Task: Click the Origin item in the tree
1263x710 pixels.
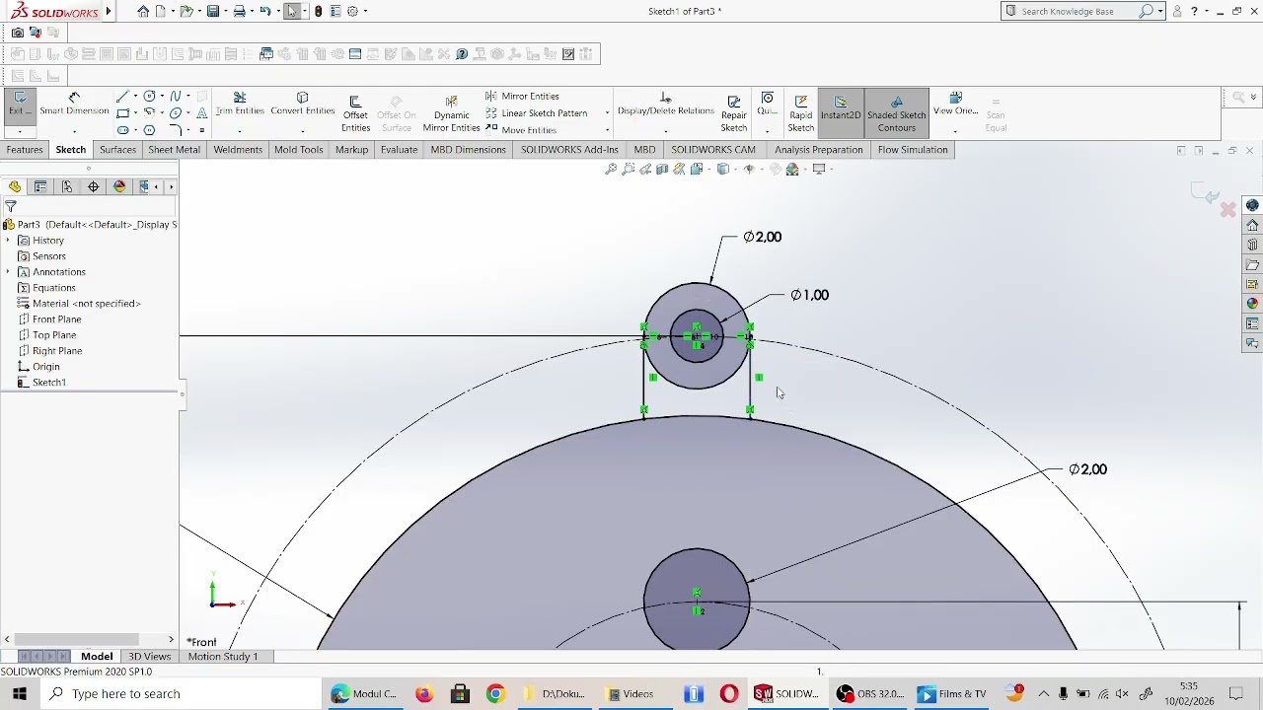Action: tap(45, 367)
